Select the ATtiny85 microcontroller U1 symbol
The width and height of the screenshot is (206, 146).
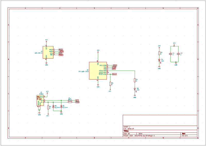point(98,71)
